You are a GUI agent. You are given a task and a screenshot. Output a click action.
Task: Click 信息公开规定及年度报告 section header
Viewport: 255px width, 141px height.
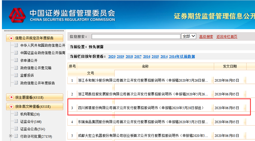[35, 38]
